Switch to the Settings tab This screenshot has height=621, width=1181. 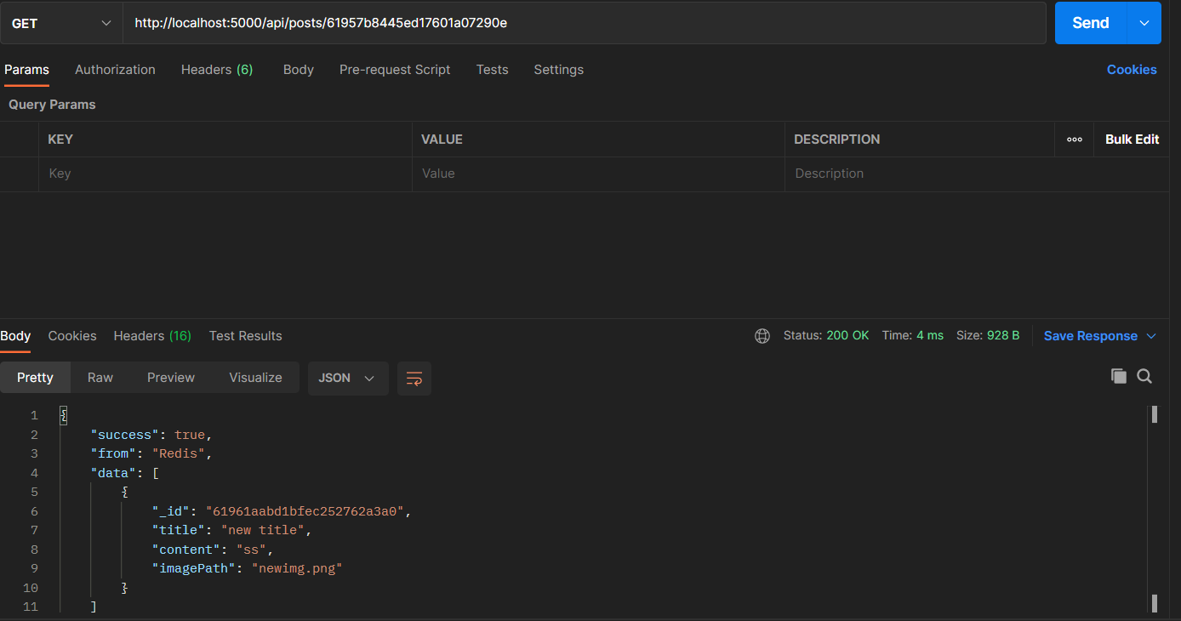559,70
